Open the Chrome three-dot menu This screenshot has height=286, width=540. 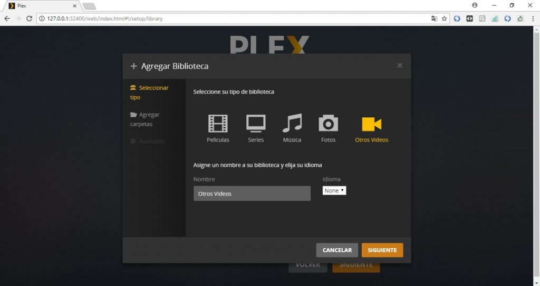(533, 18)
